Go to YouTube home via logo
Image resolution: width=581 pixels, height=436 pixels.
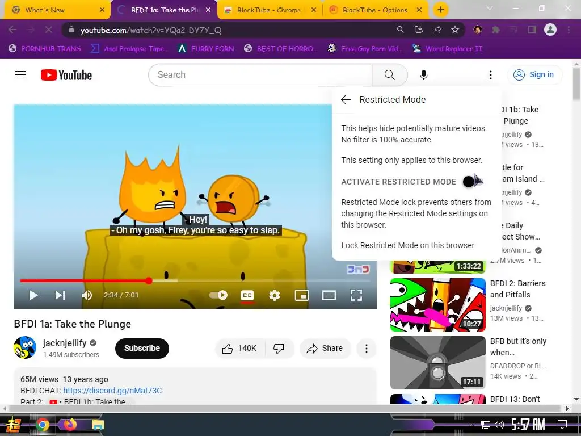(66, 75)
